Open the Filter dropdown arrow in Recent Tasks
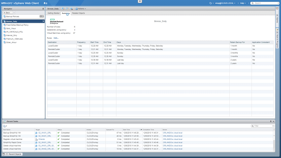 [273, 126]
